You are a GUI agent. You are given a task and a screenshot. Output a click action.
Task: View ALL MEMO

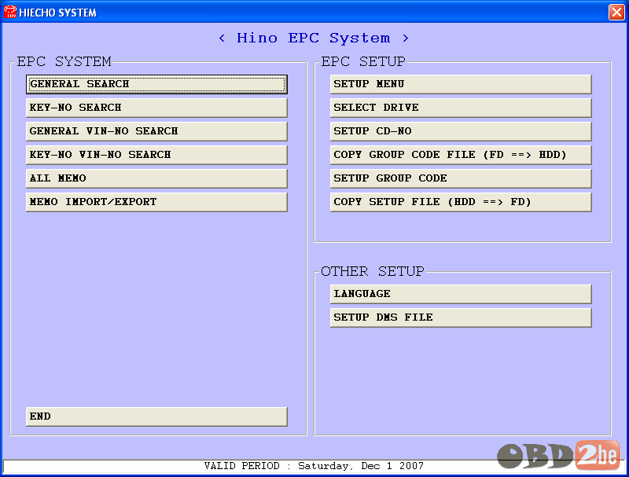click(x=156, y=178)
